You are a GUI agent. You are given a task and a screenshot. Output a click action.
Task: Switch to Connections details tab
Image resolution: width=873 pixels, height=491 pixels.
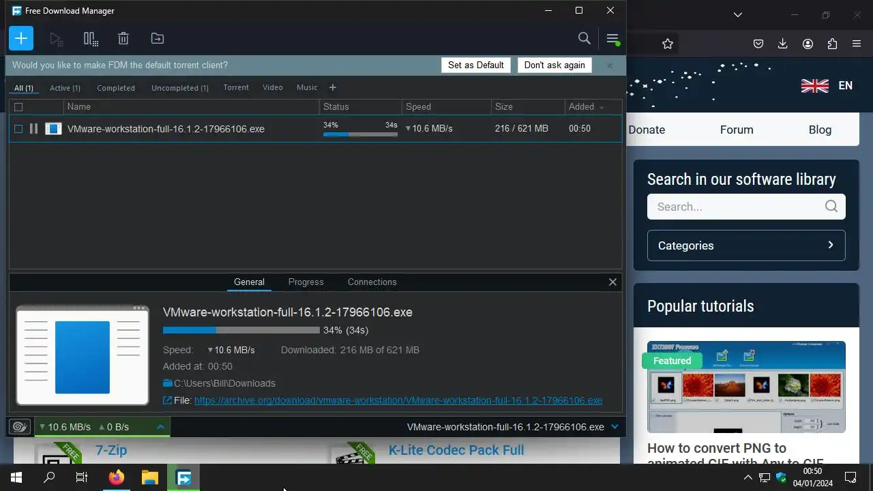point(372,282)
